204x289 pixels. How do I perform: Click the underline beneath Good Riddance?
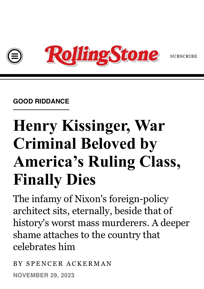[x=41, y=110]
